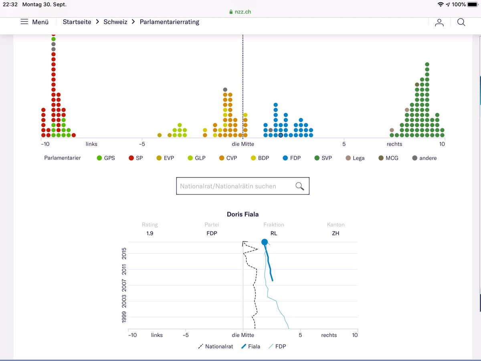Click the magnifier inside Nationalrat search box
The image size is (481, 361).
pos(300,186)
